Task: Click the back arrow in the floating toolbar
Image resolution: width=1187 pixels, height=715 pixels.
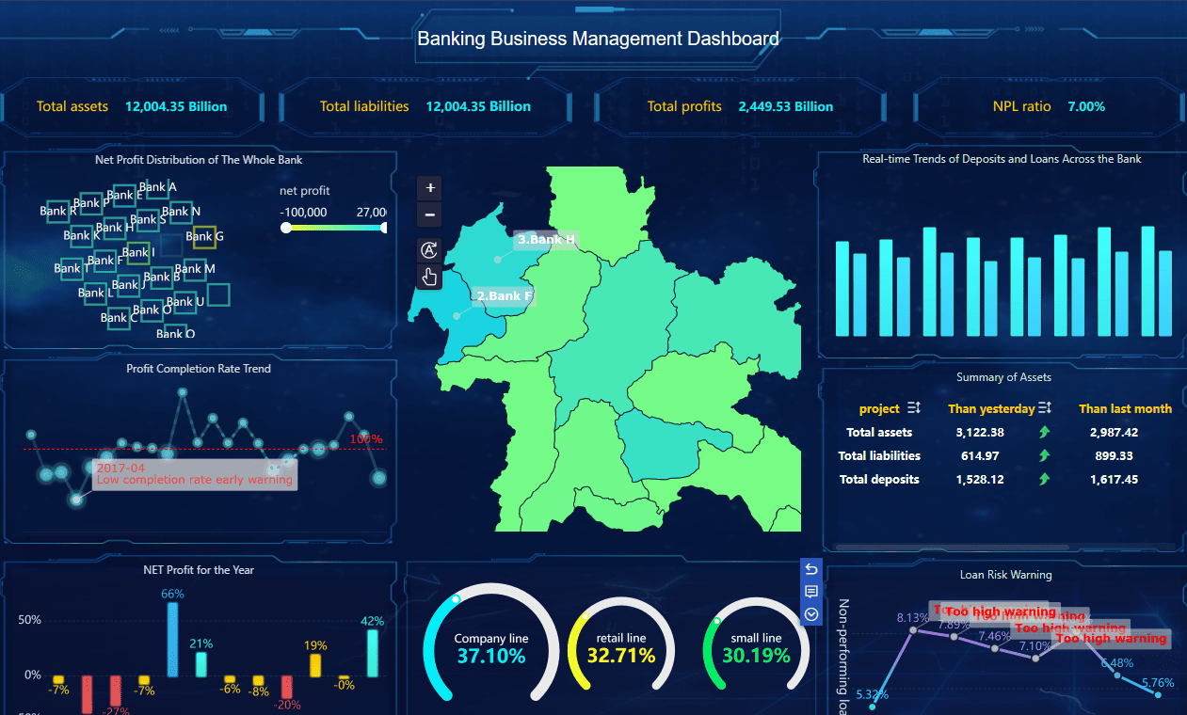Action: click(811, 570)
